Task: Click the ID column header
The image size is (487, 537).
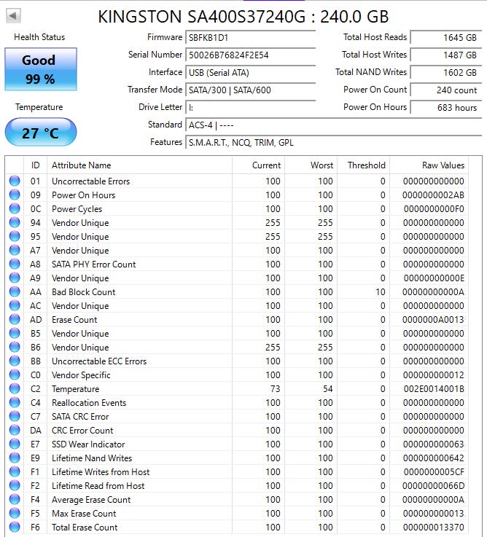Action: [x=35, y=165]
